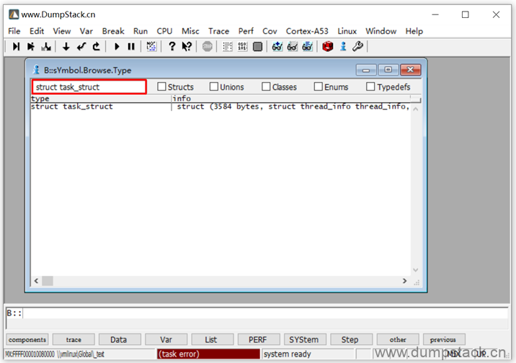Image resolution: width=516 pixels, height=363 pixels.
Task: Open the Cortex-A53 menu
Action: (x=307, y=31)
